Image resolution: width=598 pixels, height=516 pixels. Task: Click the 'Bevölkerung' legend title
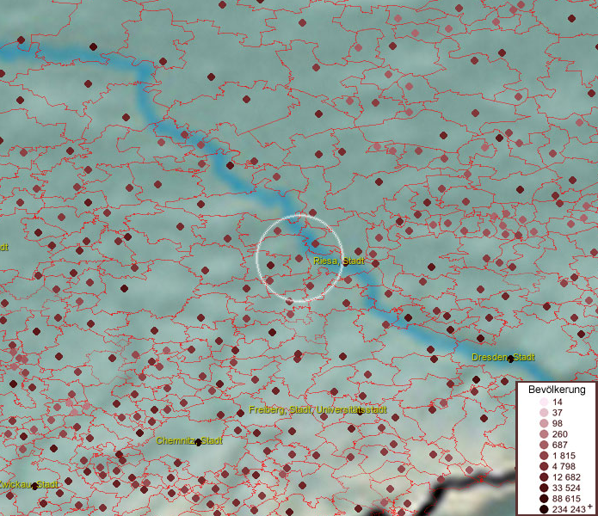click(558, 389)
